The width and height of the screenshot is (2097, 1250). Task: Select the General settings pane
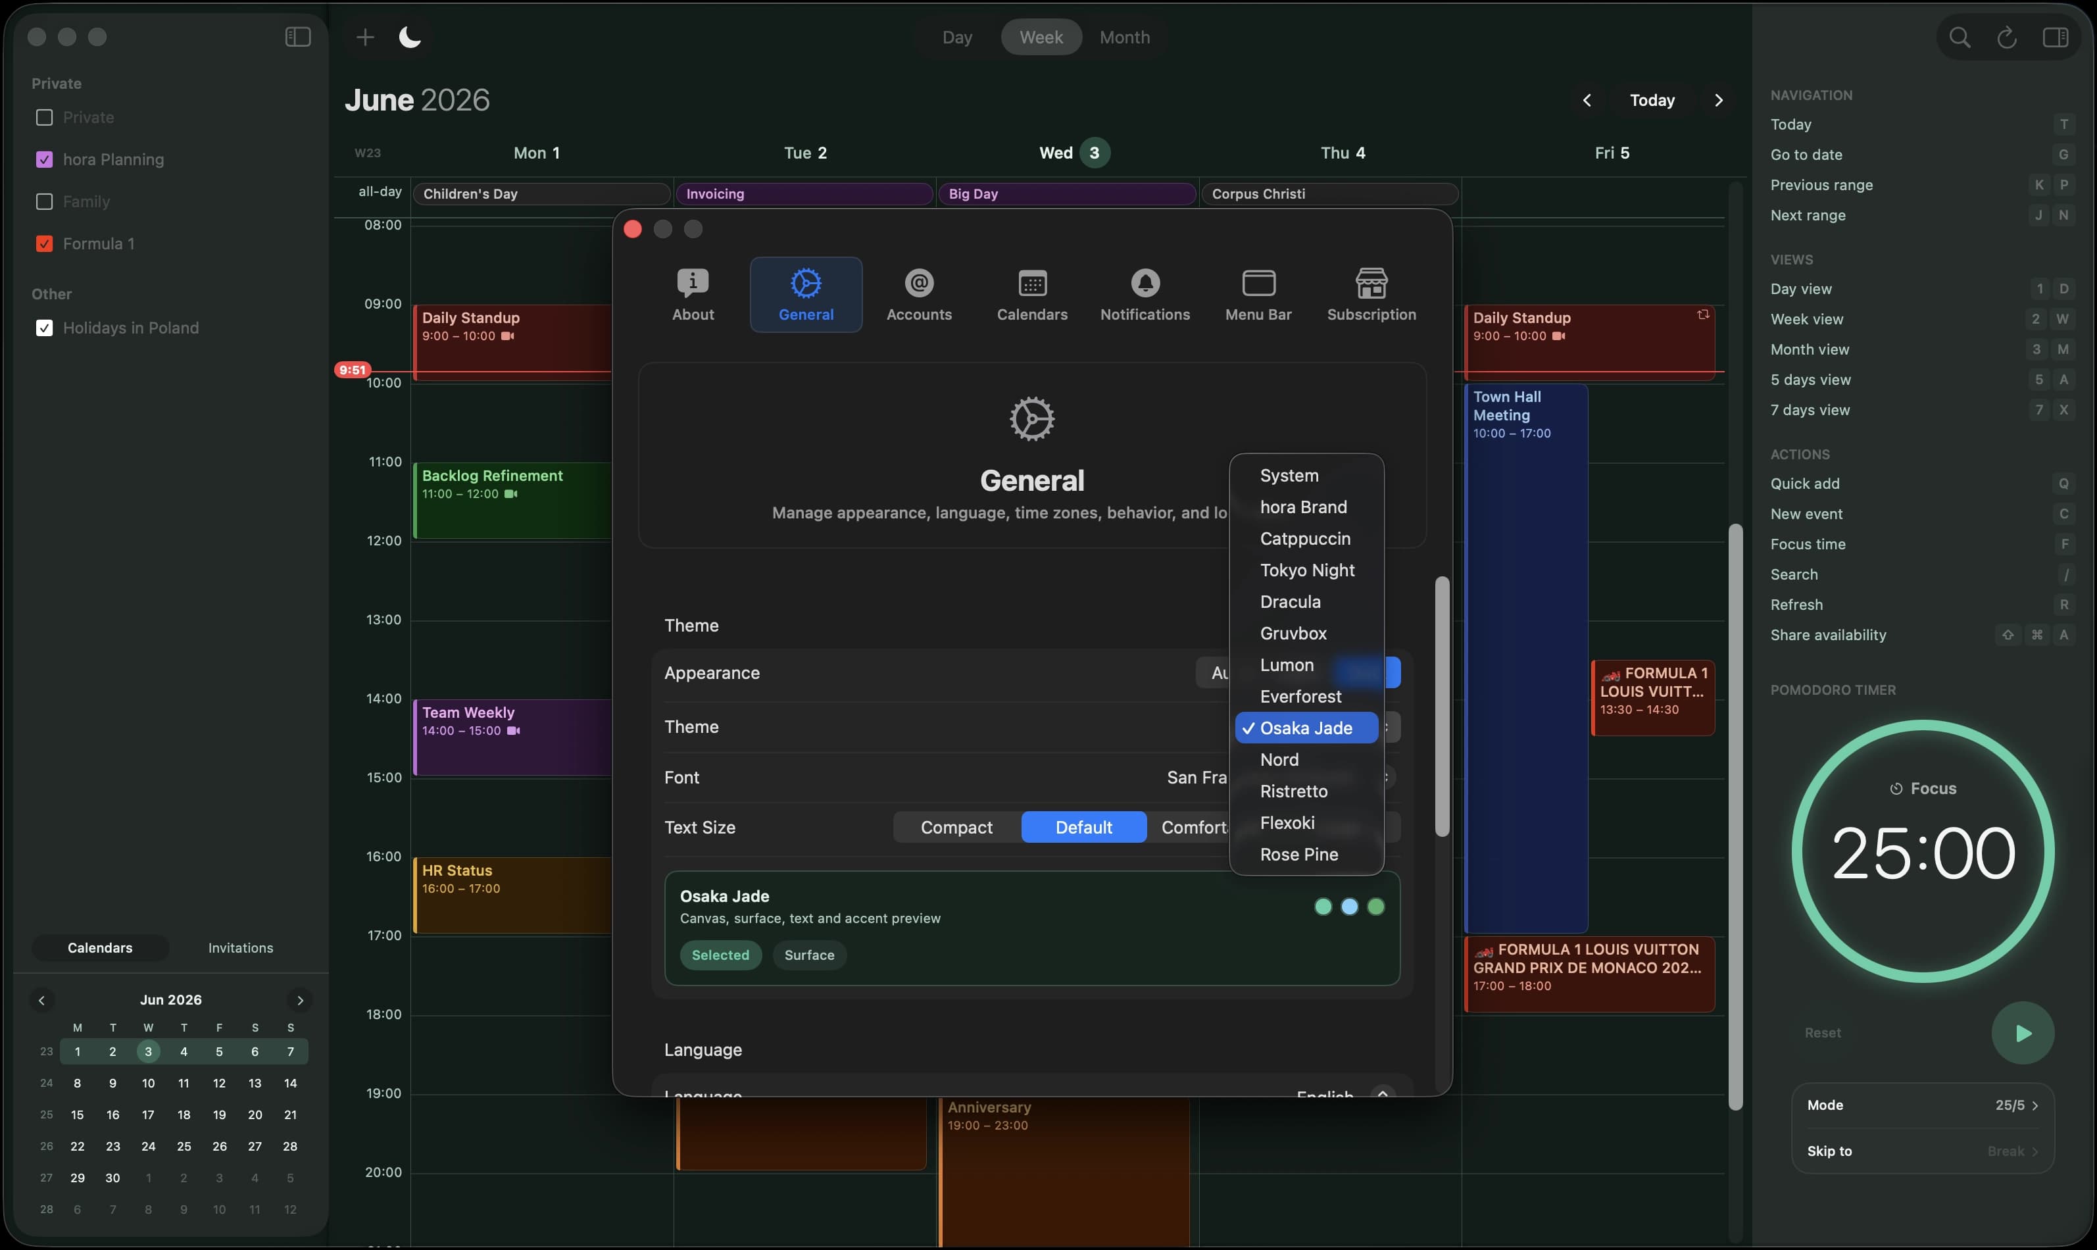click(806, 295)
